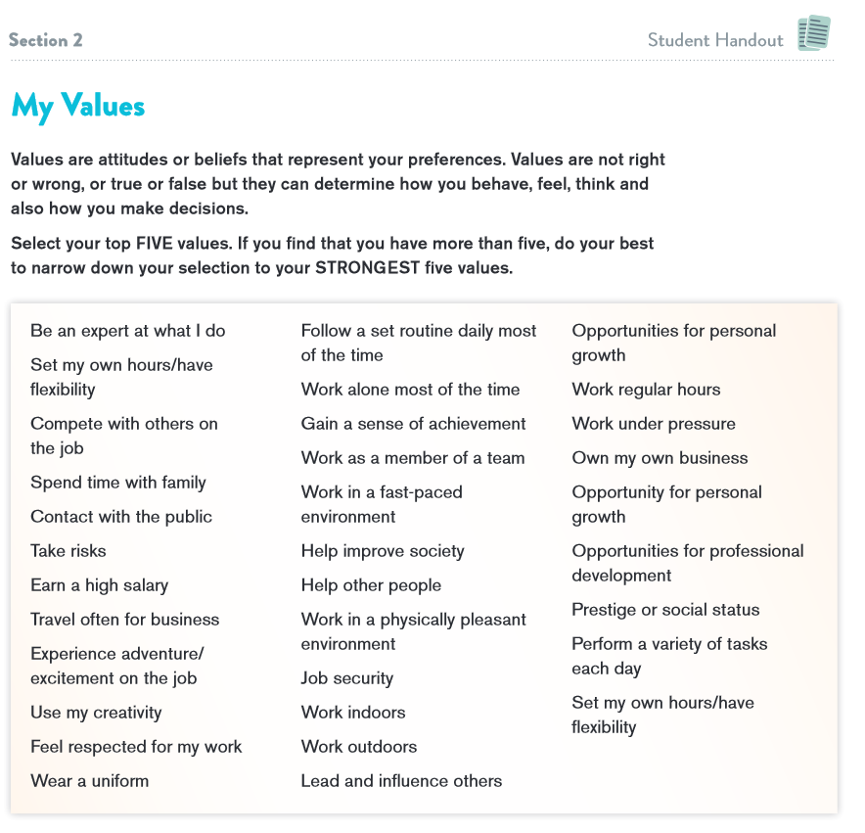This screenshot has height=833, width=865.
Task: Pick "Gain a sense of achievement"
Action: [x=413, y=424]
